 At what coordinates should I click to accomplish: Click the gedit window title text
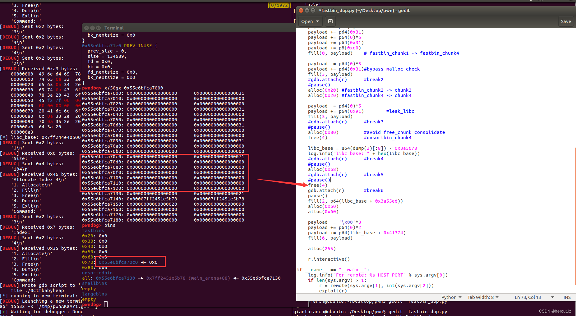(364, 10)
